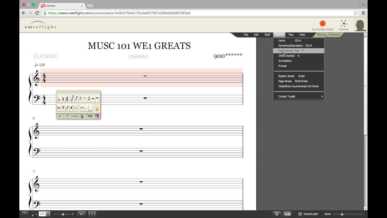Open the double-flat palette tab
Screen dimensions: 387x218
coord(82,116)
